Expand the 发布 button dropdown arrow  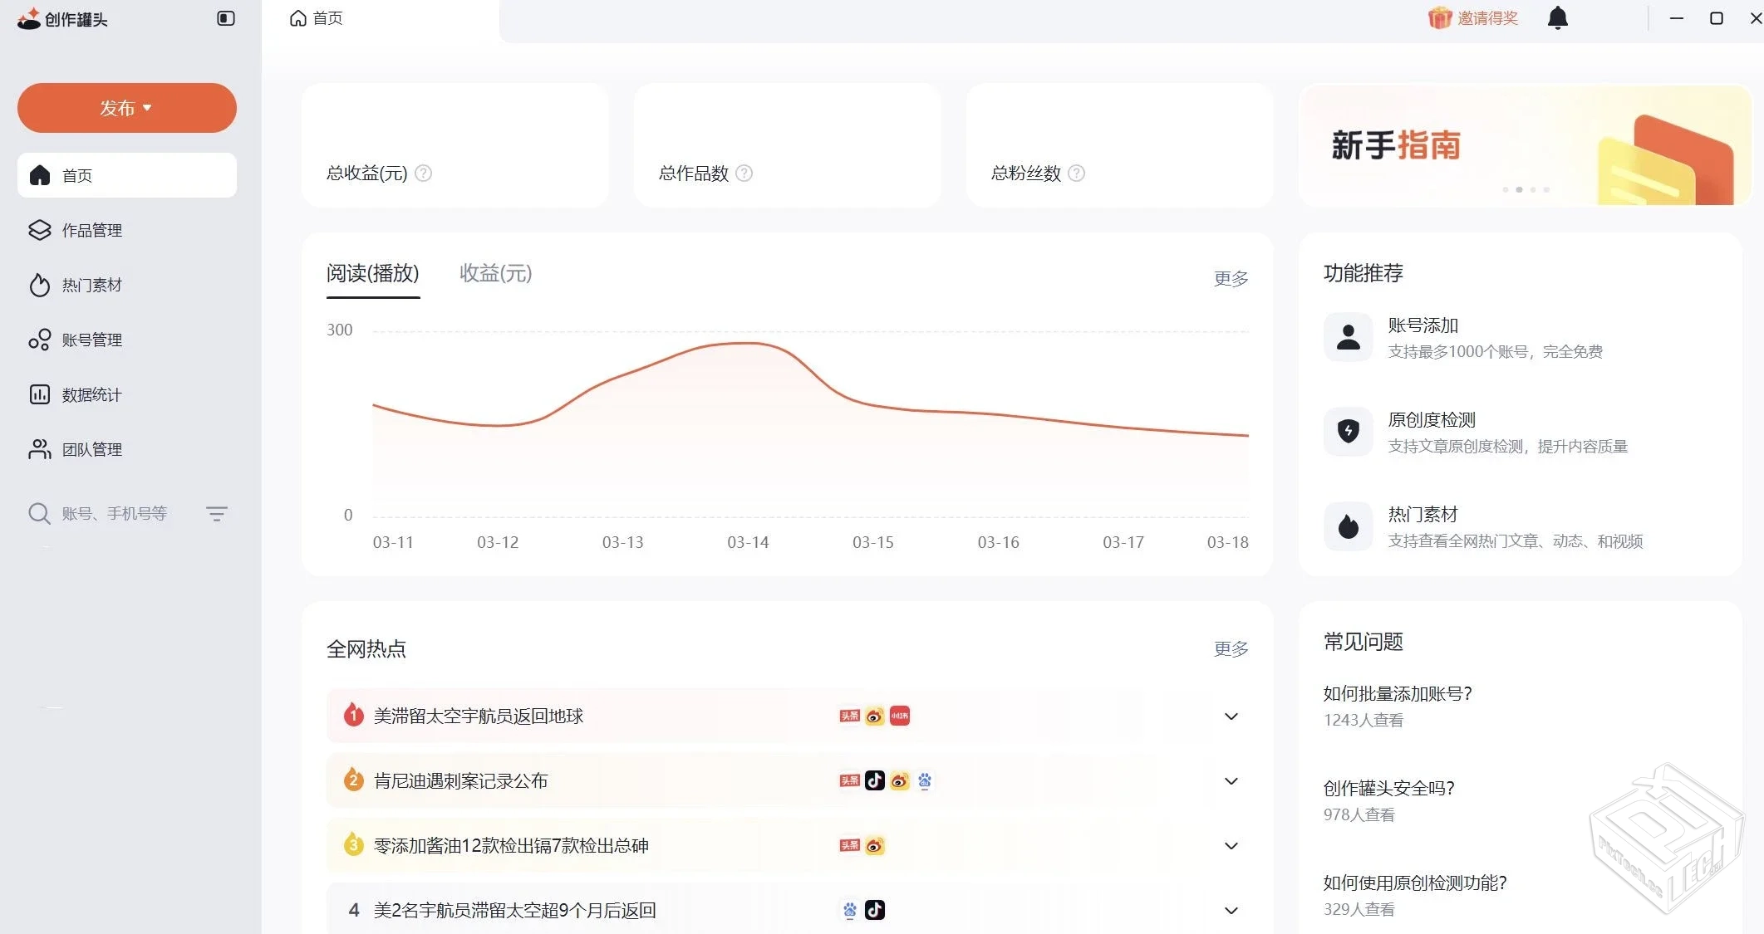(x=148, y=107)
